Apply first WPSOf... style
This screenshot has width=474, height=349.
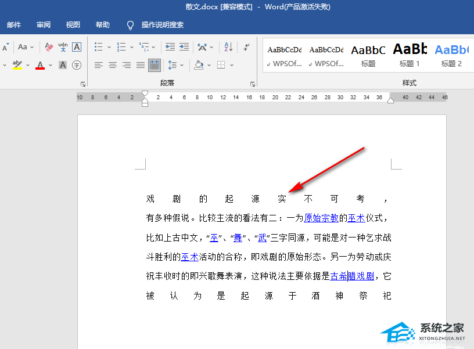pyautogui.click(x=284, y=56)
